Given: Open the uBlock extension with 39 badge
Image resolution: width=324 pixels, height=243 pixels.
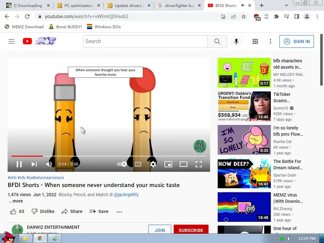Looking at the screenshot, I should (257, 17).
